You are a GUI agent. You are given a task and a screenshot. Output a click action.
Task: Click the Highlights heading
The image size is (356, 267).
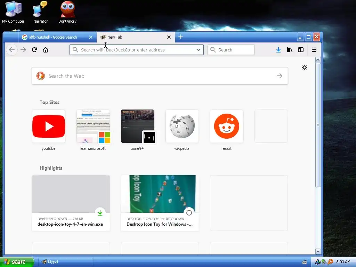coord(51,168)
